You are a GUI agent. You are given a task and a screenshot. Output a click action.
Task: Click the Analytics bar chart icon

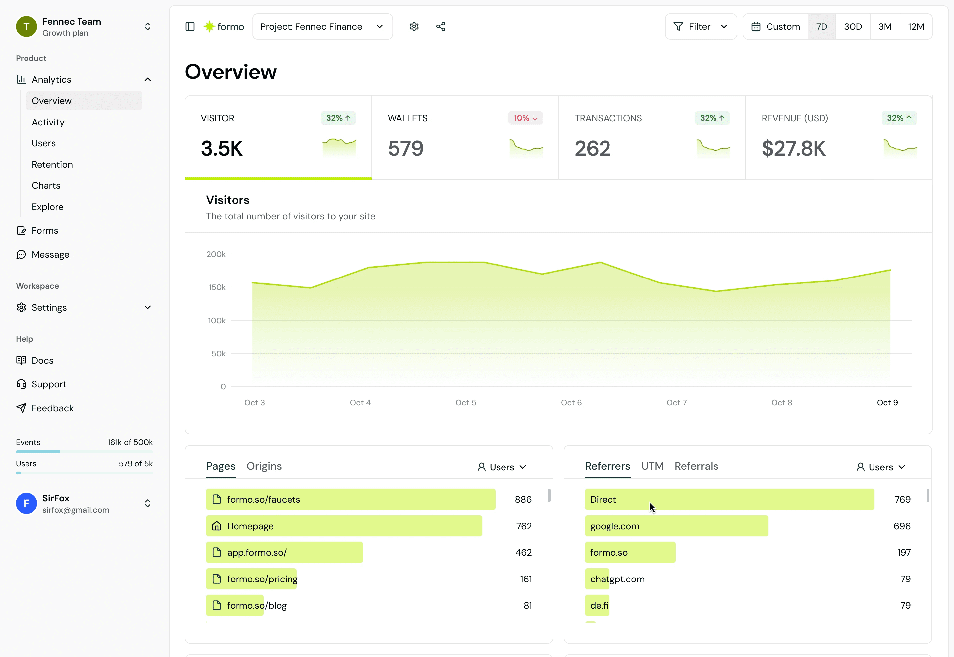(21, 79)
